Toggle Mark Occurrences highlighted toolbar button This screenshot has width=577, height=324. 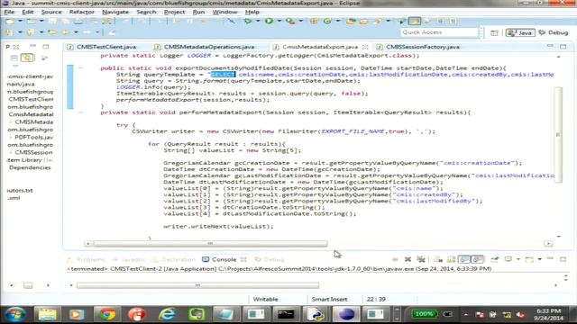tap(415, 22)
